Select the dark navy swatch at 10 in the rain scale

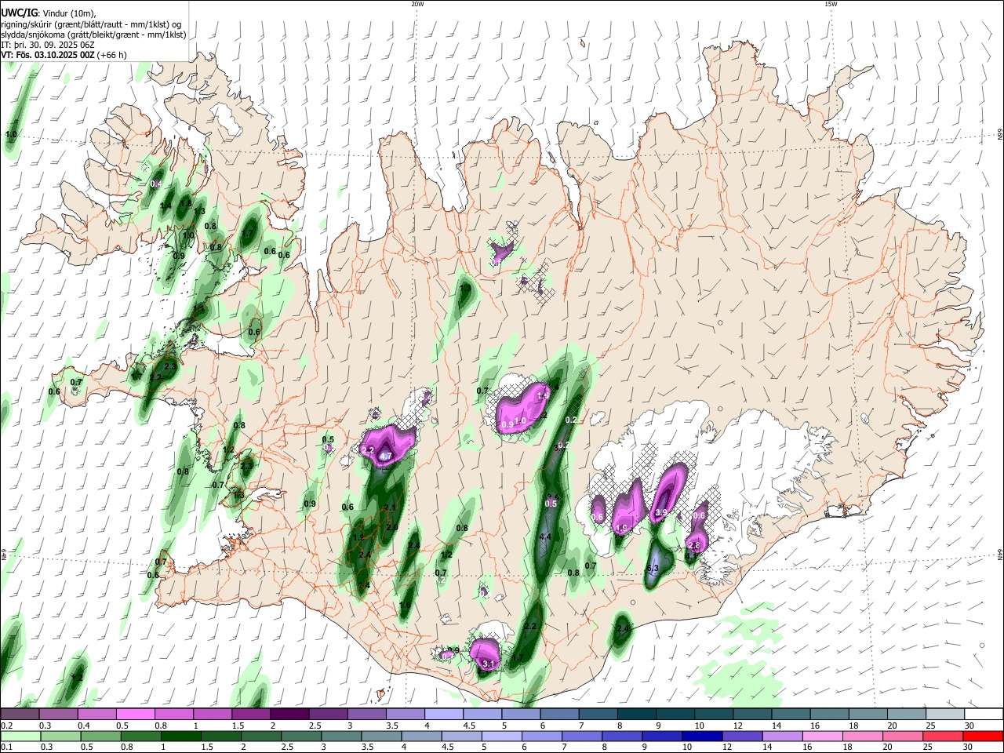(702, 736)
